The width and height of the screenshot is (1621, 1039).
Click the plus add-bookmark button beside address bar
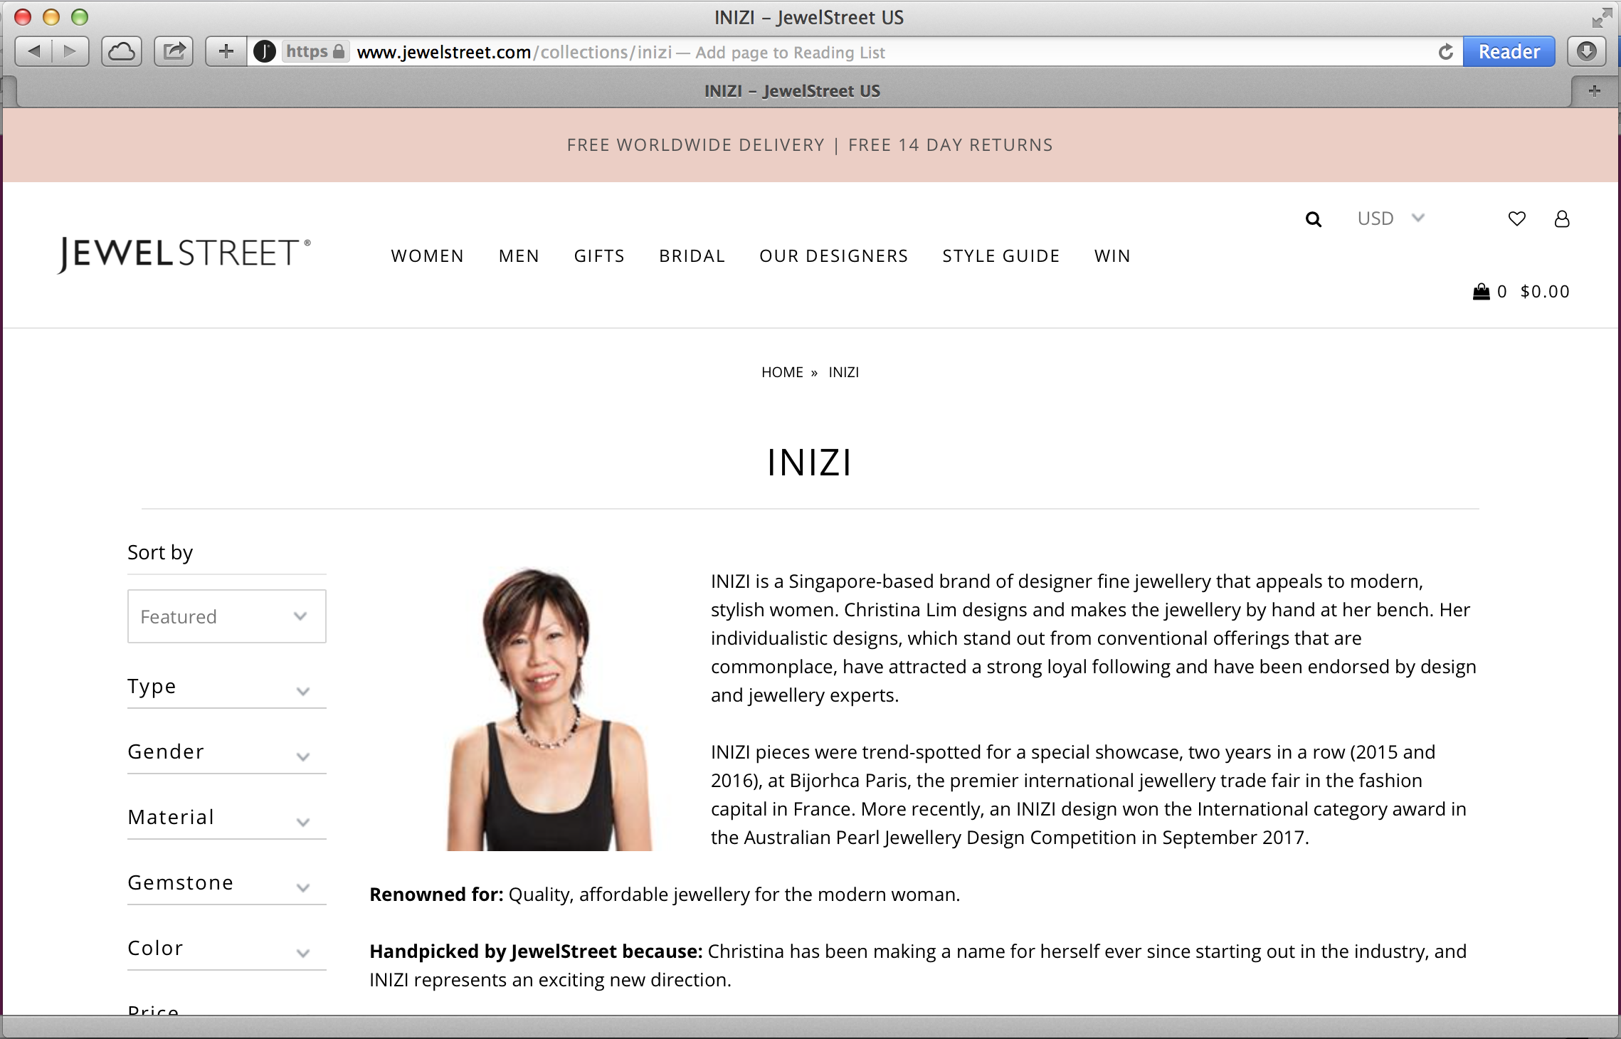click(226, 51)
